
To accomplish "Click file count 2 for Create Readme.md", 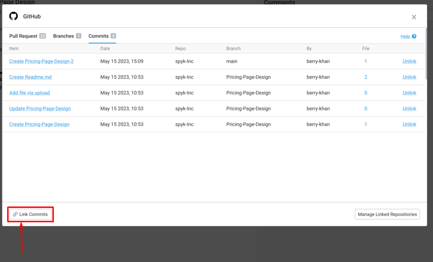I will pos(366,77).
